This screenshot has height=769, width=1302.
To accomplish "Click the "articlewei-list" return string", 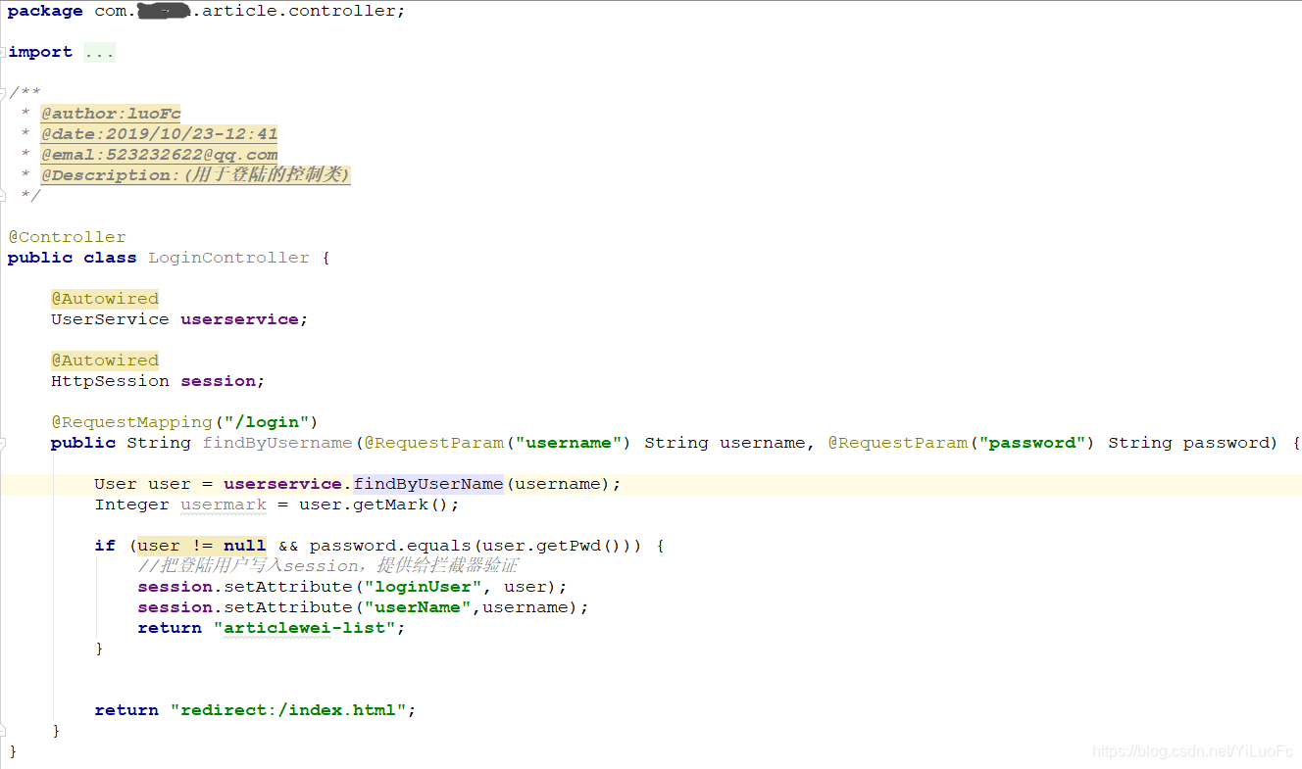I will tap(304, 628).
